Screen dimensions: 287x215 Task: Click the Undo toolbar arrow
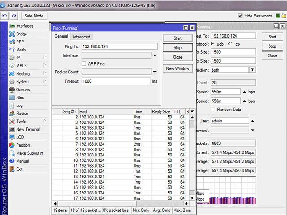coord(5,16)
